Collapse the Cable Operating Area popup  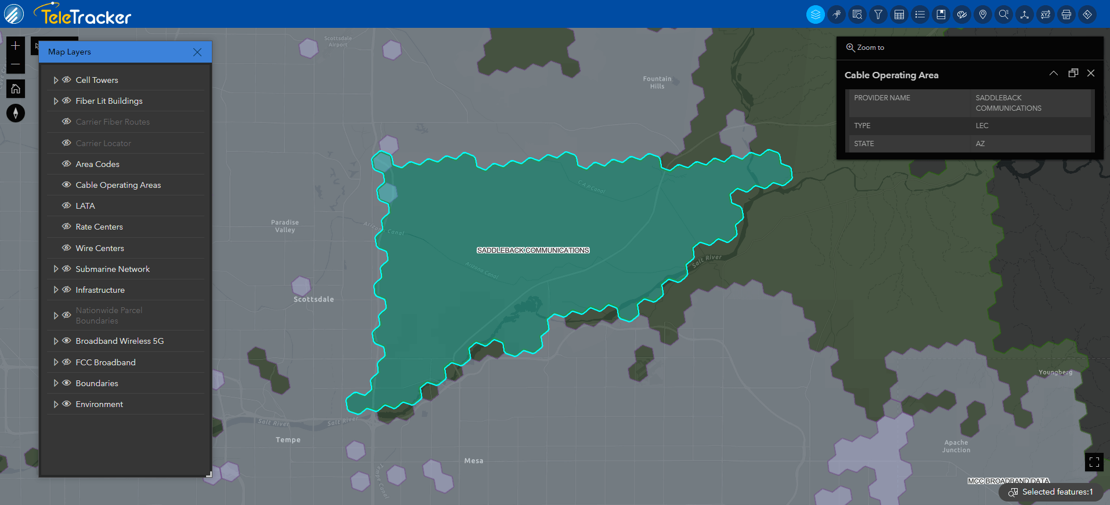coord(1054,73)
